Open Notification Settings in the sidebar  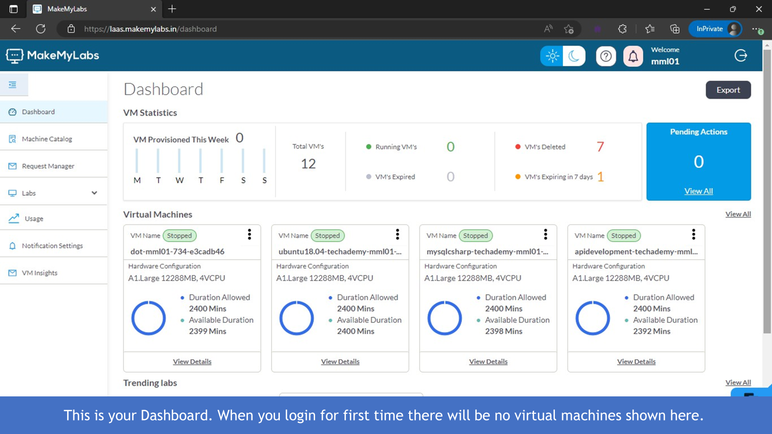(54, 246)
